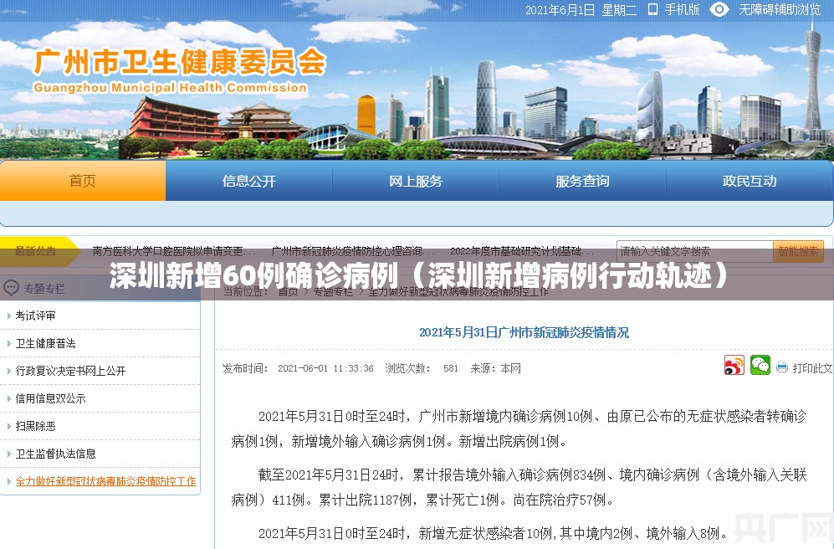Open the 广州市新冠肺炎疫情防控心理咨询 announcement
The width and height of the screenshot is (834, 549).
pos(353,251)
